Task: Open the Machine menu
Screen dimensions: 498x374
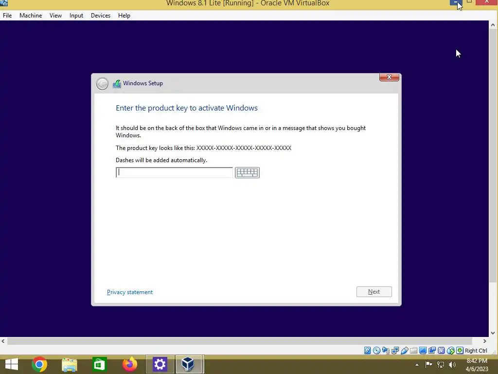Action: point(31,15)
